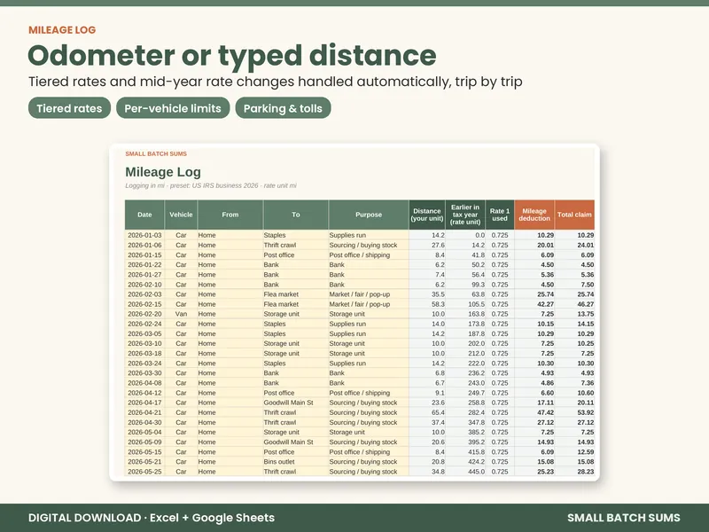Click the "From" column header
The image size is (709, 532).
(x=230, y=215)
